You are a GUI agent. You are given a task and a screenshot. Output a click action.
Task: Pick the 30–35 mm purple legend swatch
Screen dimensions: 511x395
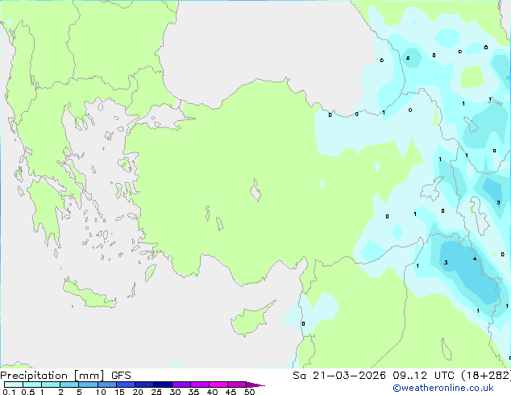[181, 385]
